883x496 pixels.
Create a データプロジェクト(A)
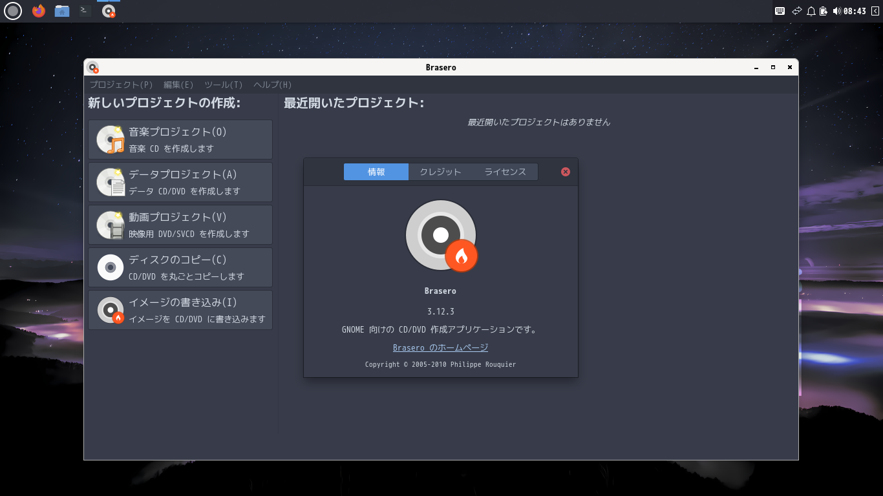[x=180, y=182]
